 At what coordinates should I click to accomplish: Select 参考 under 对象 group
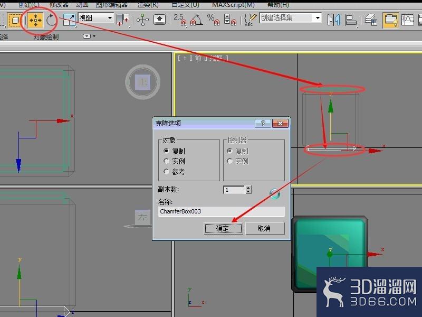click(174, 172)
